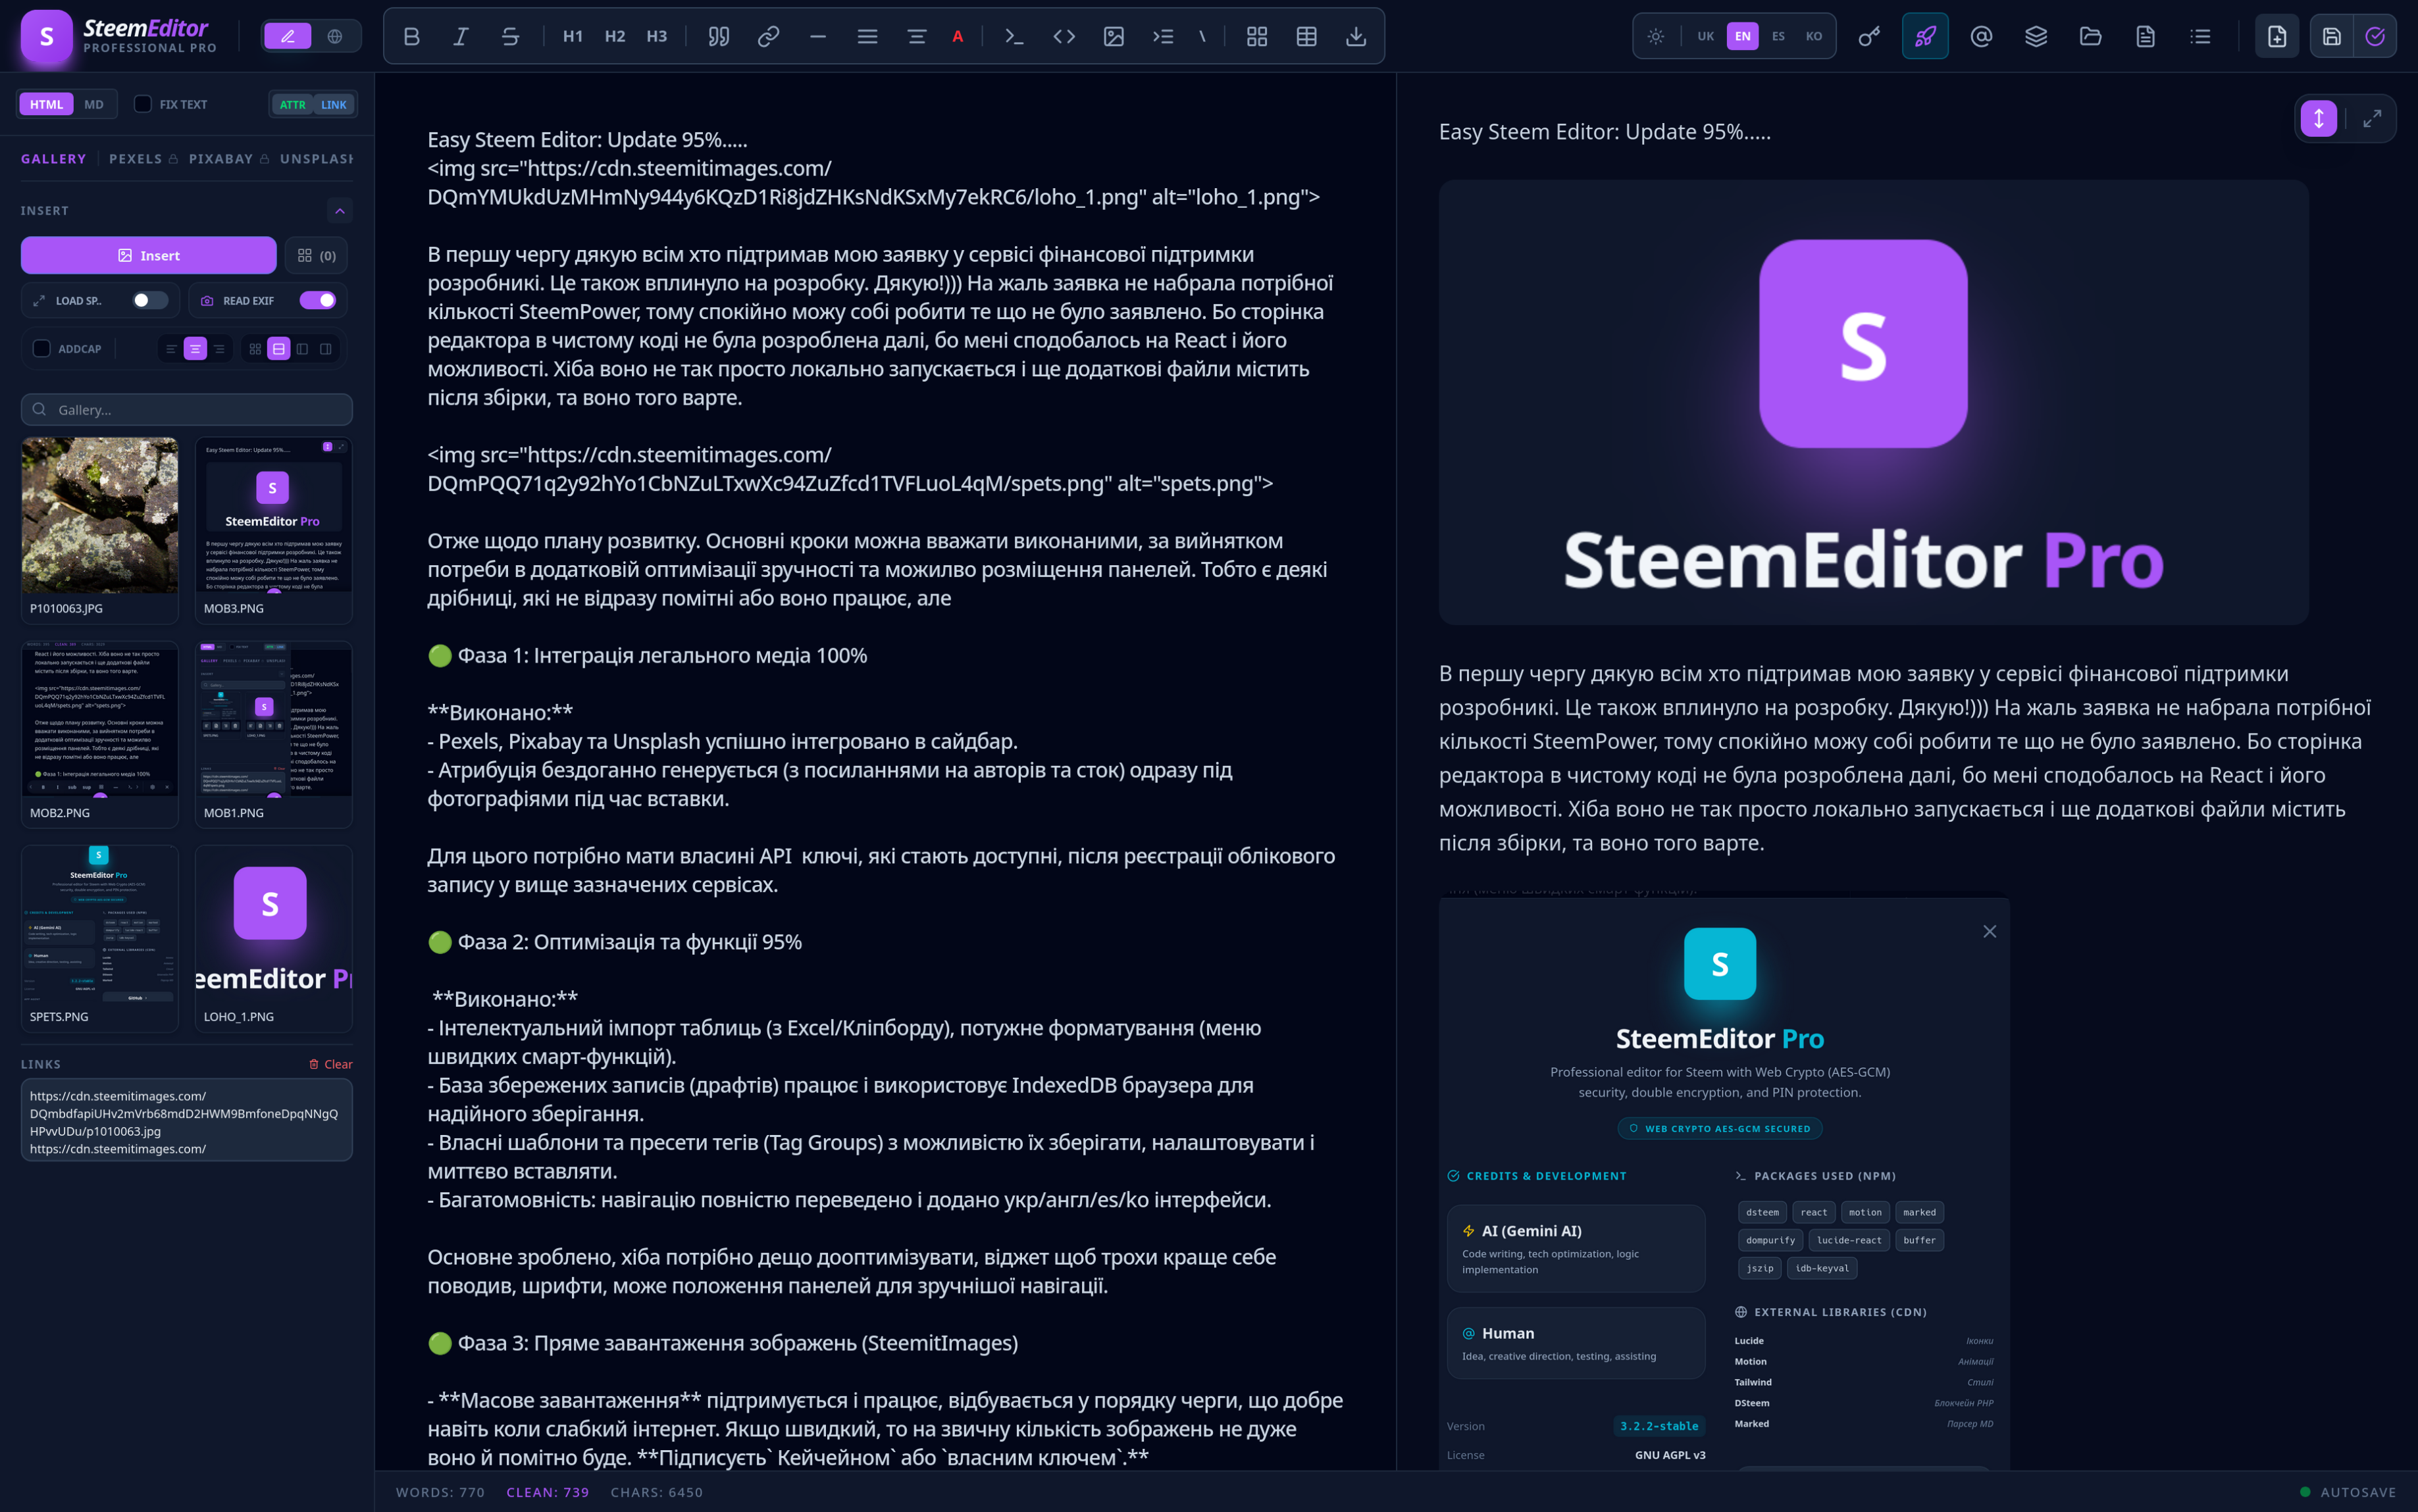Image resolution: width=2418 pixels, height=1512 pixels.
Task: Toggle bold formatting in the toolbar
Action: coord(411,37)
